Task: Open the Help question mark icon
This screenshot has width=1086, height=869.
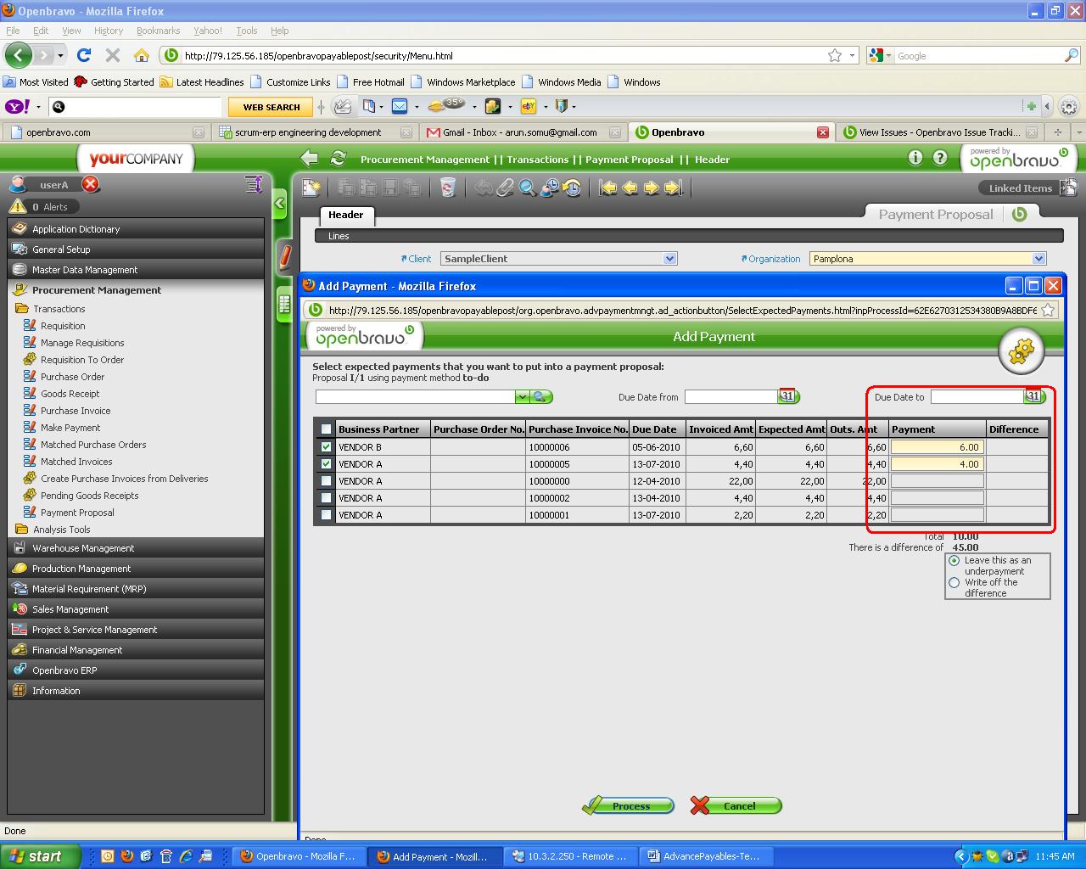Action: point(940,158)
